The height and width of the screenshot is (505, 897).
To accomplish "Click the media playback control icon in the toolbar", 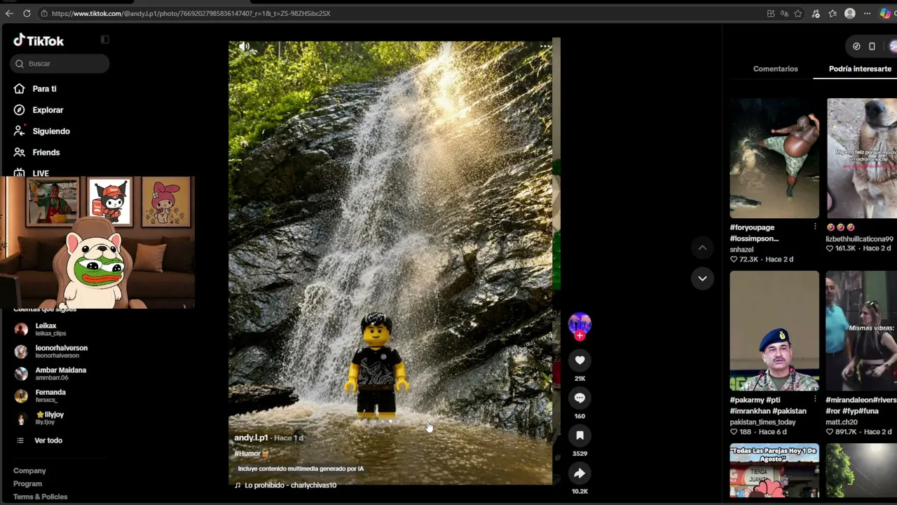I will pos(816,13).
